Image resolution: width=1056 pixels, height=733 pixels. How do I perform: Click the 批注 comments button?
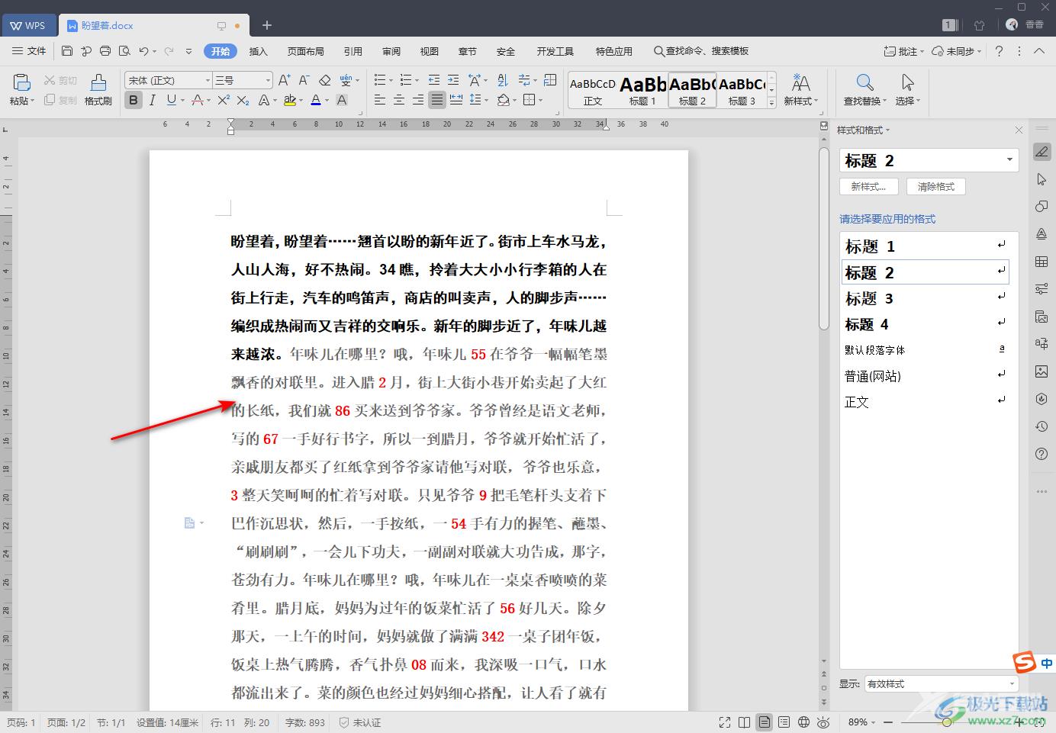pyautogui.click(x=903, y=51)
